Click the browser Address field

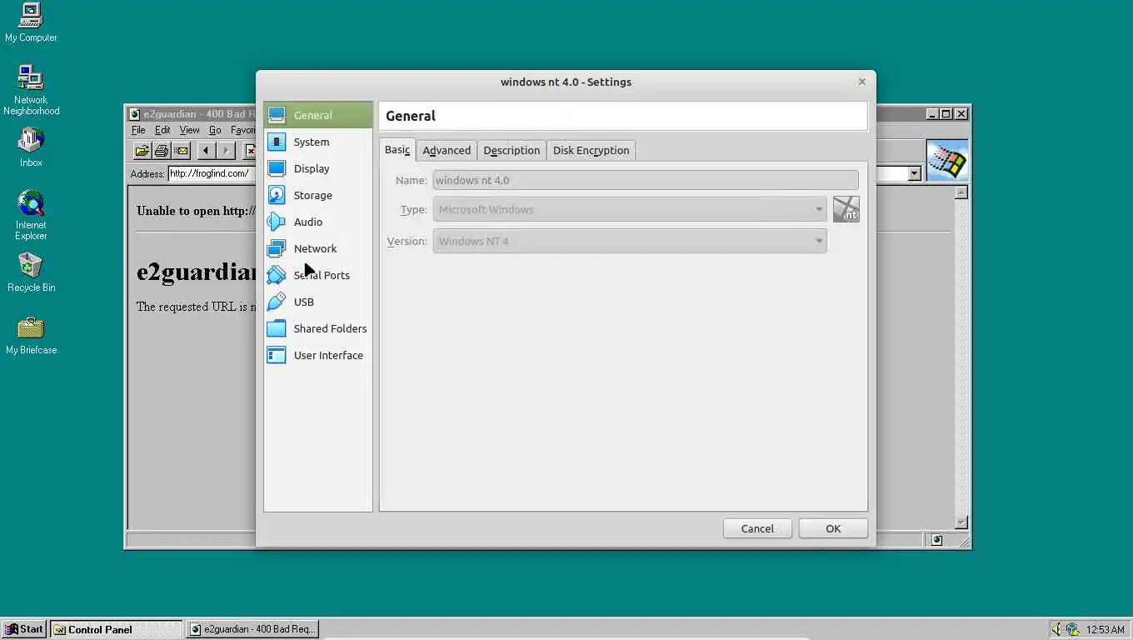[212, 173]
